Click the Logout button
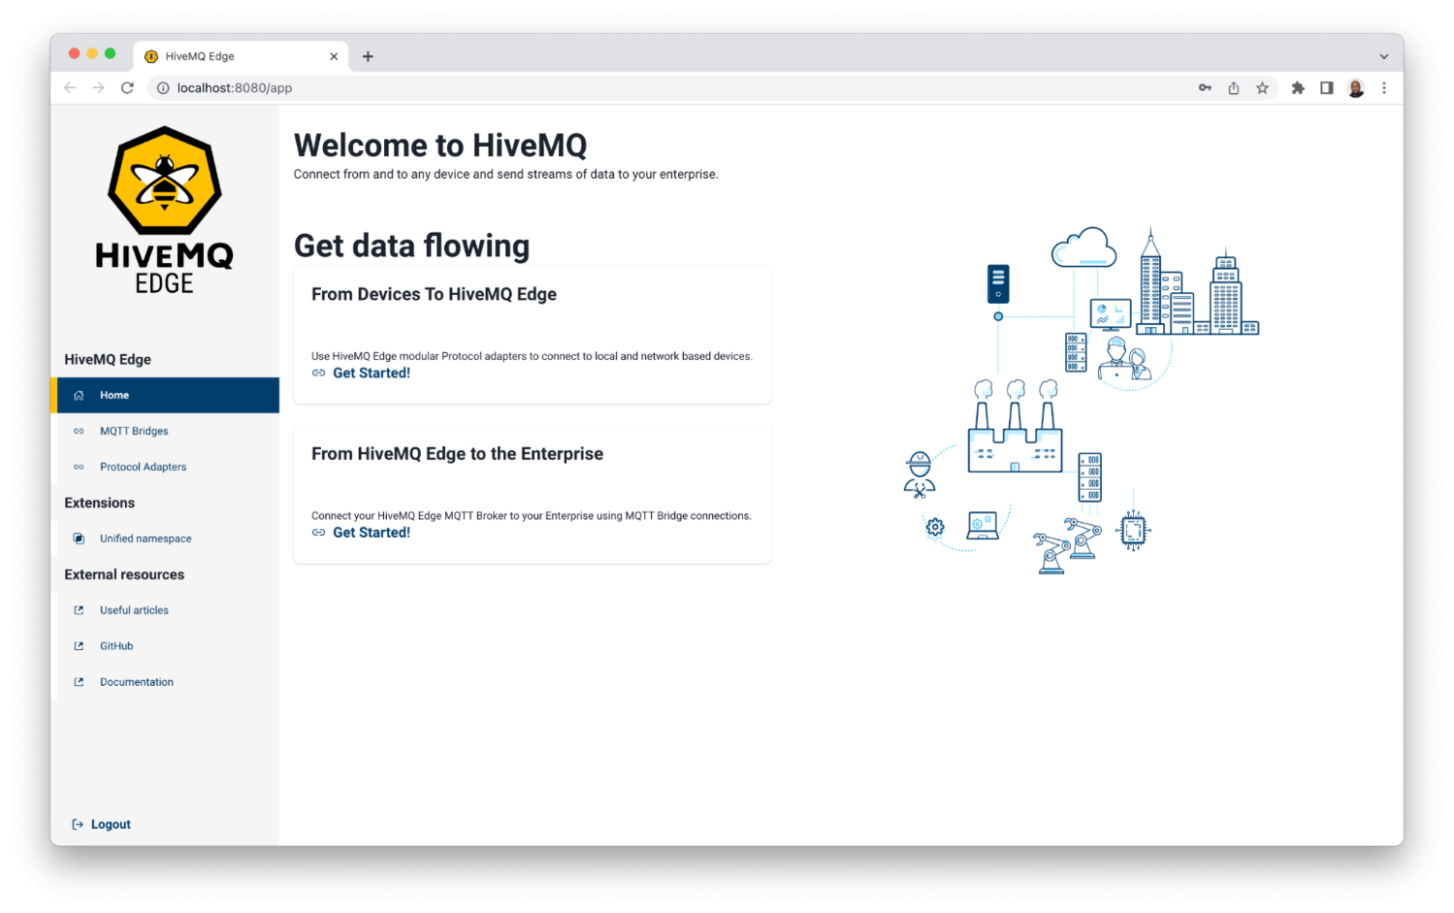This screenshot has height=913, width=1454. point(102,825)
